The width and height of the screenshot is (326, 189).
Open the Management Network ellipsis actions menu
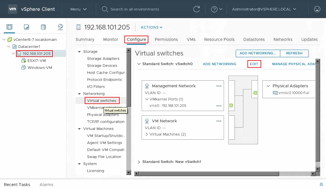pos(219,86)
